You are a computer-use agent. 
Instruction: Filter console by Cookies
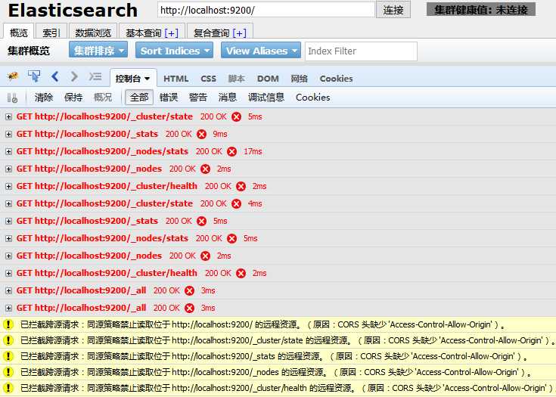(x=312, y=98)
